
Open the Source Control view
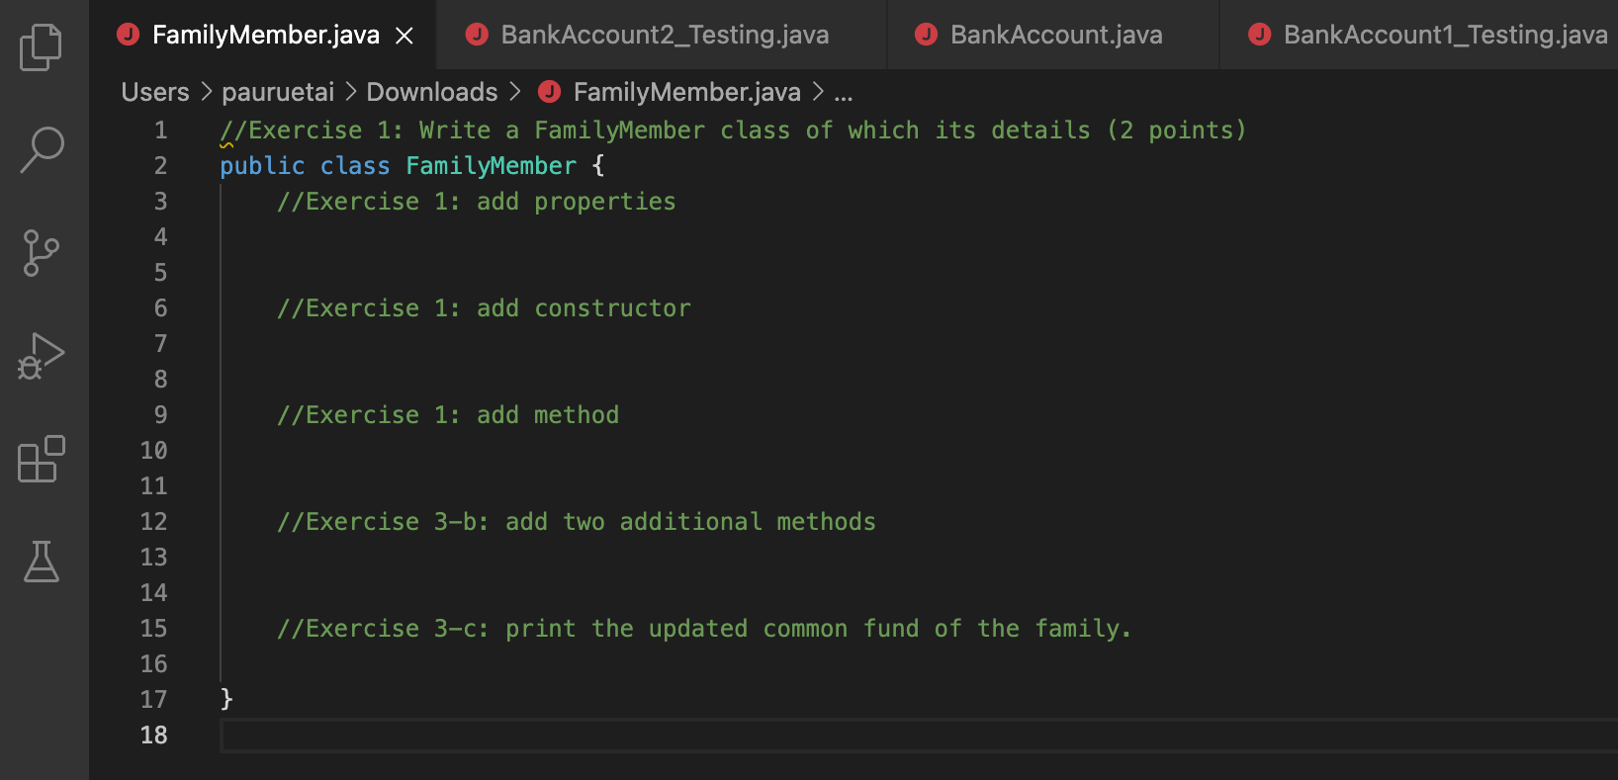pyautogui.click(x=41, y=253)
